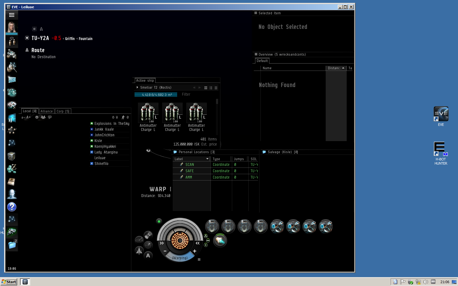This screenshot has height=286, width=458.
Task: Select Lady Ataegina in Local member list
Action: point(110,152)
